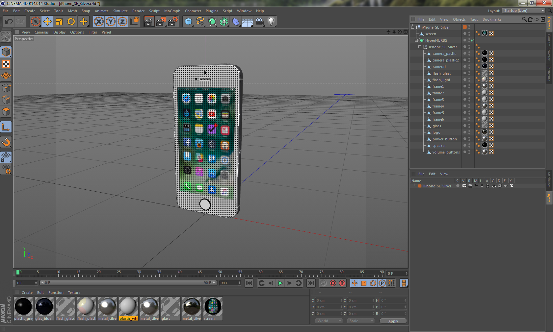This screenshot has height=332, width=553.
Task: Select the flash_light object row
Action: pyautogui.click(x=441, y=80)
